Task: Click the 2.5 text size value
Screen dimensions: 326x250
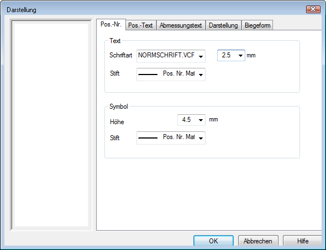Action: pos(226,55)
